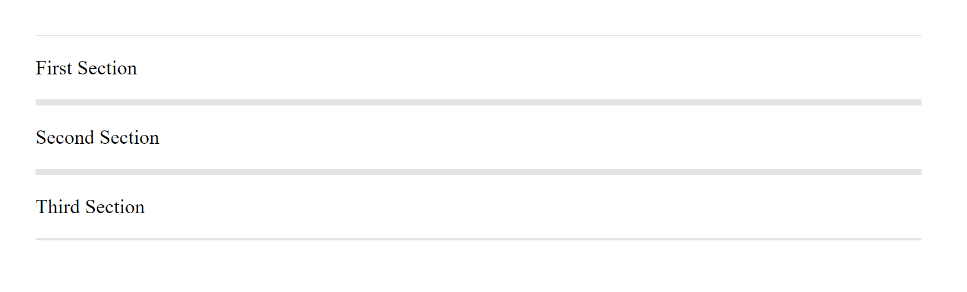
Task: Click the word "Section" in Third Section
Action: point(115,207)
